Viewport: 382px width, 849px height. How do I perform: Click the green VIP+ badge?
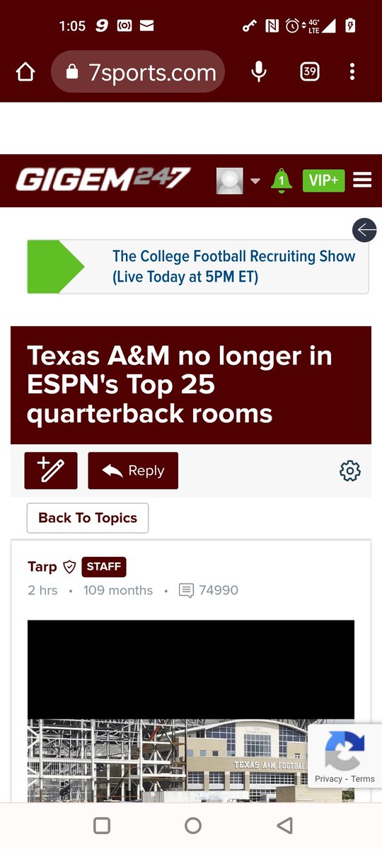323,181
